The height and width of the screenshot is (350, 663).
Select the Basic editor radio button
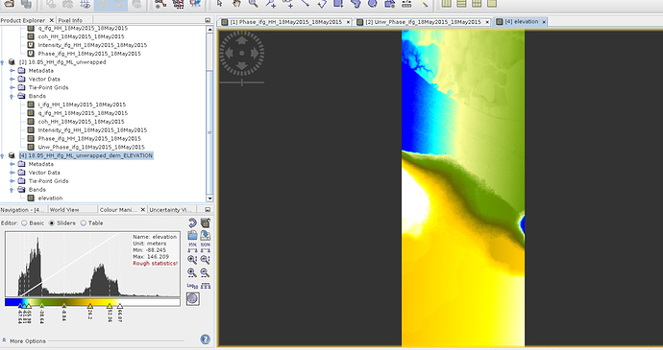pyautogui.click(x=24, y=222)
